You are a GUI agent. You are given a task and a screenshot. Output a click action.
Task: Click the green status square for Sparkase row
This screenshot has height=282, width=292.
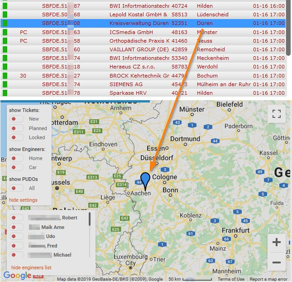(x=5, y=93)
